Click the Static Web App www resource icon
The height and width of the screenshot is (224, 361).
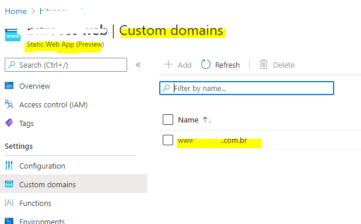13,35
